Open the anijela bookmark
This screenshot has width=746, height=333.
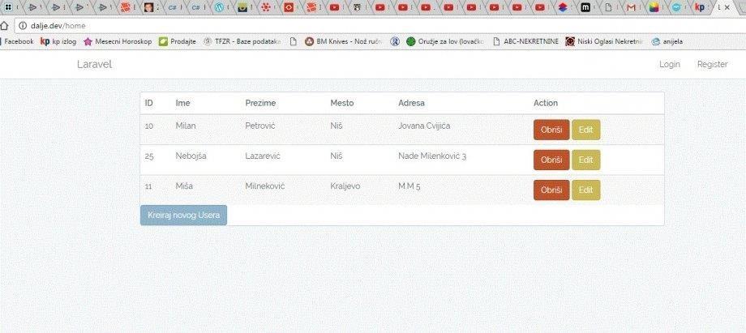[667, 41]
